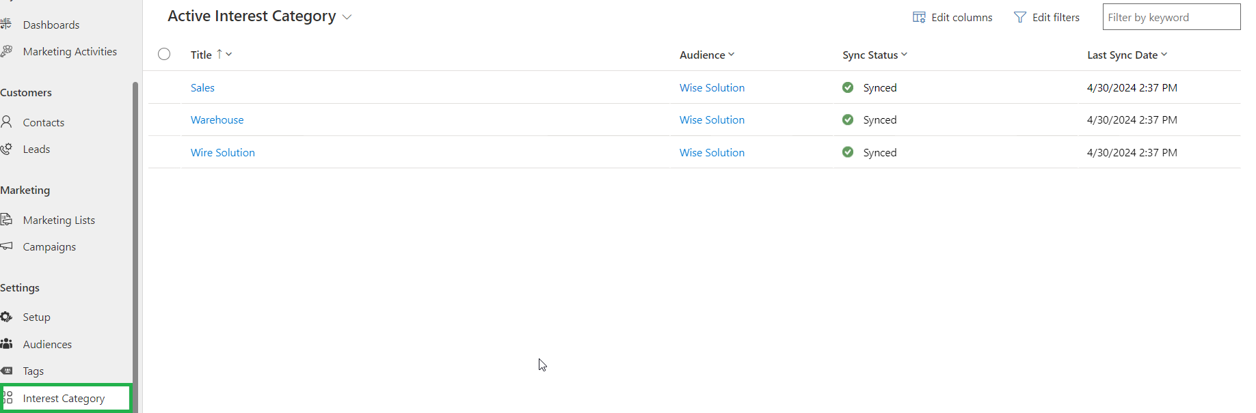Toggle the select-all rows circle
1256x413 pixels.
[x=164, y=55]
